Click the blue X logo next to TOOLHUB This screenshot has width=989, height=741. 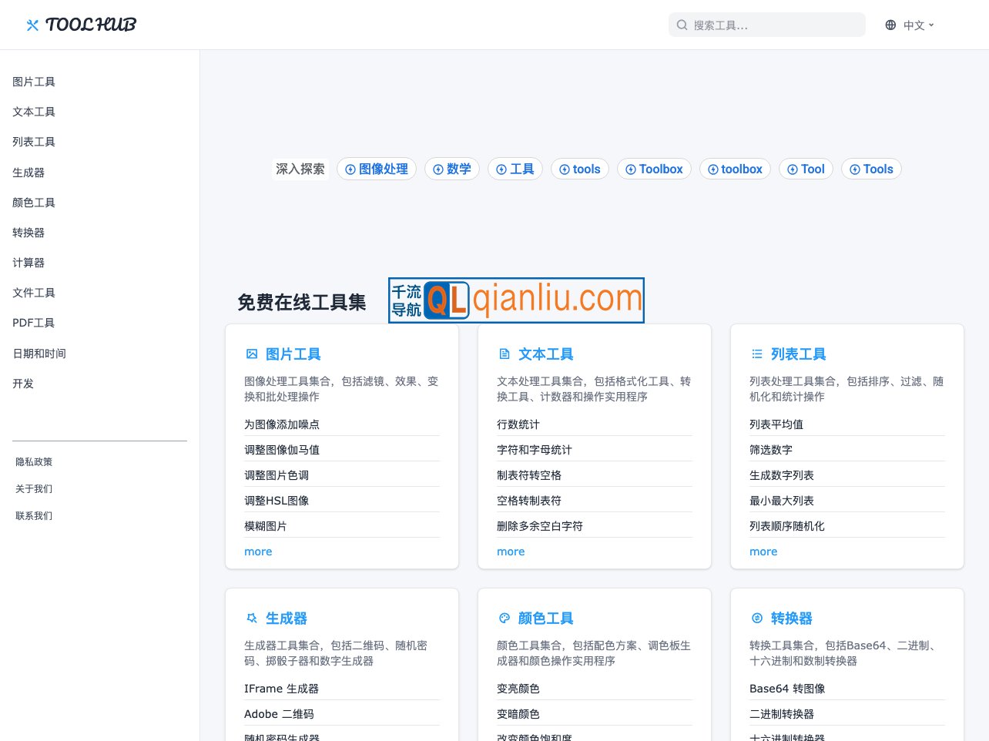point(32,24)
